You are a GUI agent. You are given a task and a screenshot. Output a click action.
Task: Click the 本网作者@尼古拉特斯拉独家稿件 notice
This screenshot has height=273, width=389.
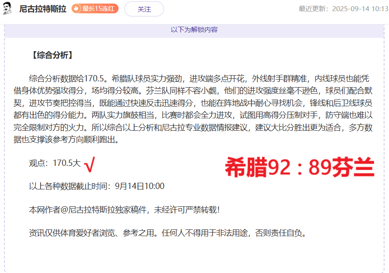(x=124, y=210)
